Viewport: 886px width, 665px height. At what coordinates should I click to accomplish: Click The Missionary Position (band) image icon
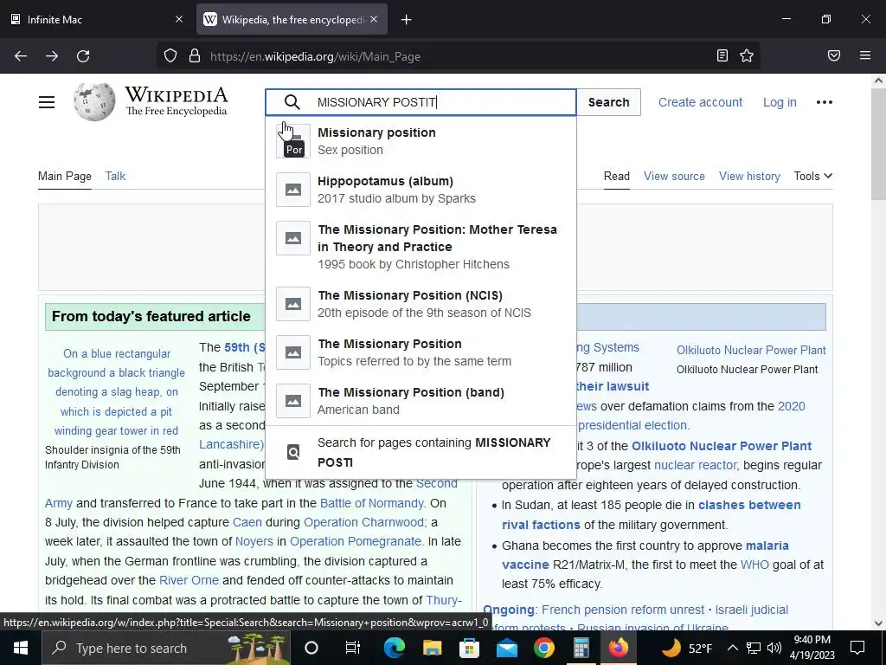[293, 401]
